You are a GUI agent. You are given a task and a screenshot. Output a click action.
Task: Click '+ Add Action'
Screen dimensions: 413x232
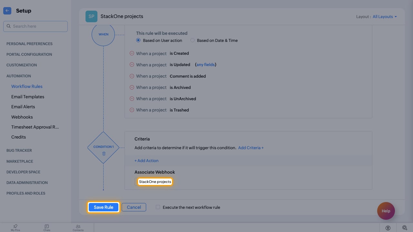[146, 161]
